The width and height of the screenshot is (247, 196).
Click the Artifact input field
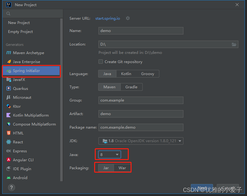(x=141, y=114)
